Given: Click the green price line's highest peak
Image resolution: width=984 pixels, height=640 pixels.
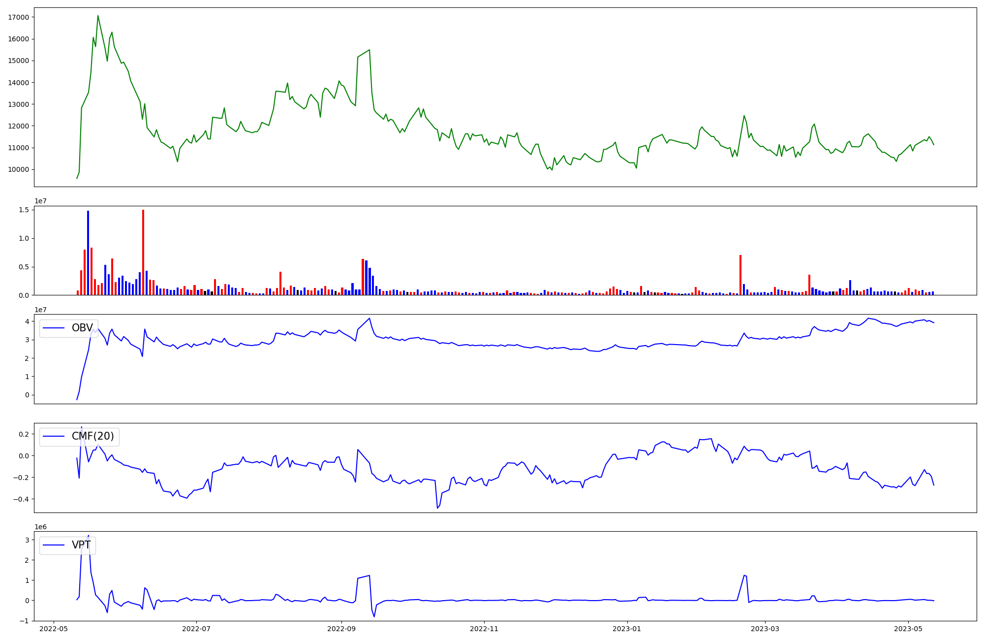Looking at the screenshot, I should click(98, 16).
